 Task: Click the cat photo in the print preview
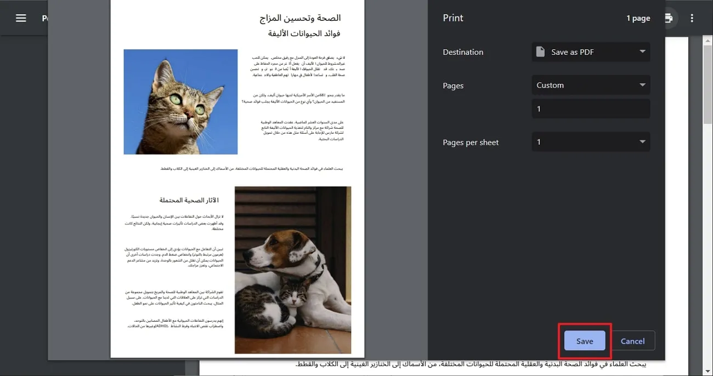tap(181, 101)
